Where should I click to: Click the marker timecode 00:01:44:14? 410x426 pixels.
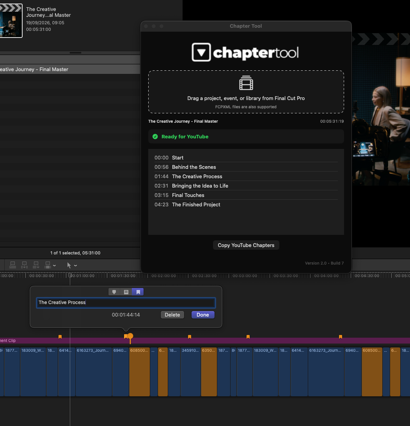pyautogui.click(x=126, y=315)
